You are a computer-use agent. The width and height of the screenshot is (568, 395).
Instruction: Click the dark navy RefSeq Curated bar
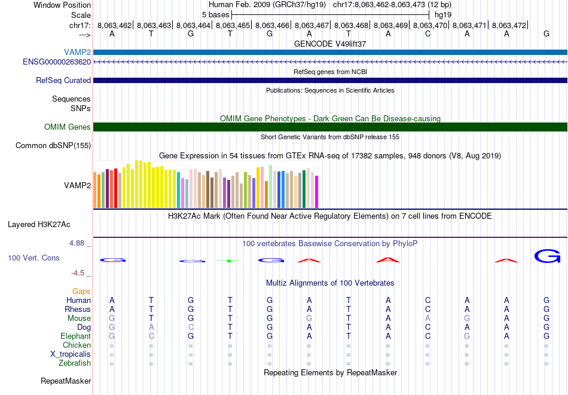(330, 81)
